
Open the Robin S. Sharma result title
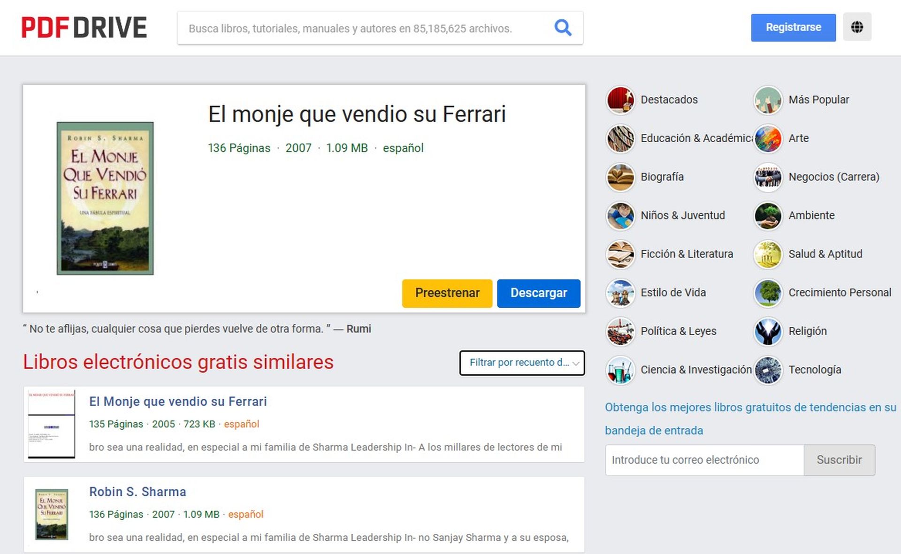pyautogui.click(x=137, y=492)
